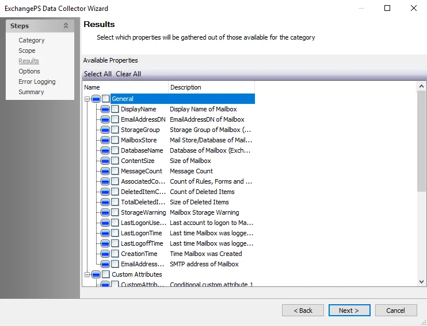
Task: Open the Results step
Action: (x=29, y=61)
